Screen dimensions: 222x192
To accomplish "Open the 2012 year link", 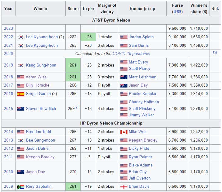I will 8,149.
